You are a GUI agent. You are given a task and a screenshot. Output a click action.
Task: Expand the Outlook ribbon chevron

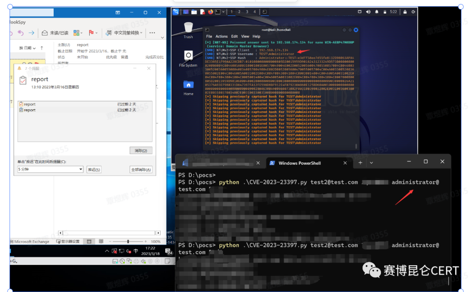click(x=162, y=37)
